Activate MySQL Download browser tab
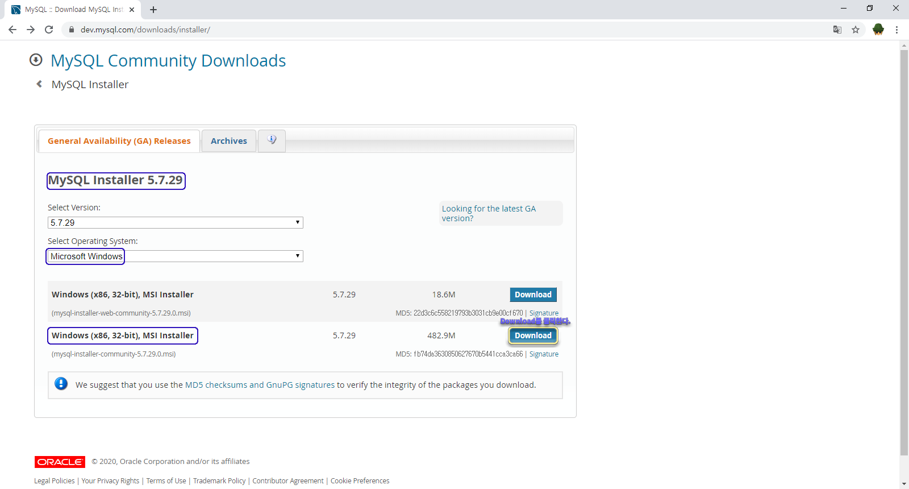Viewport: 909px width, 489px height. pyautogui.click(x=74, y=10)
